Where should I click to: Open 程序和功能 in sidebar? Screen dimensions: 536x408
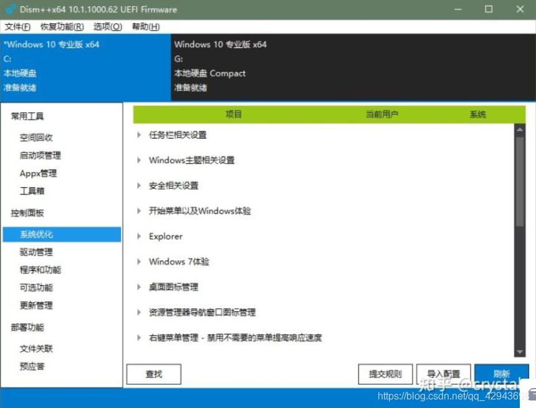point(41,270)
